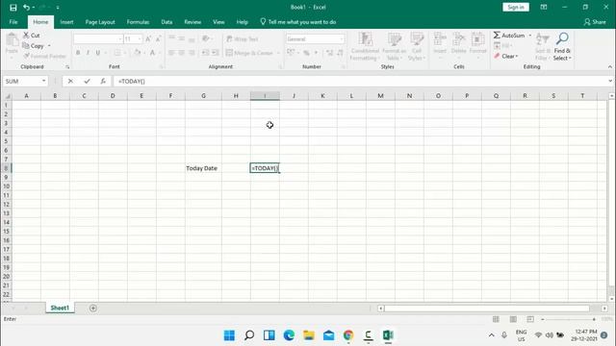
Task: Select column I header
Action: [265, 96]
